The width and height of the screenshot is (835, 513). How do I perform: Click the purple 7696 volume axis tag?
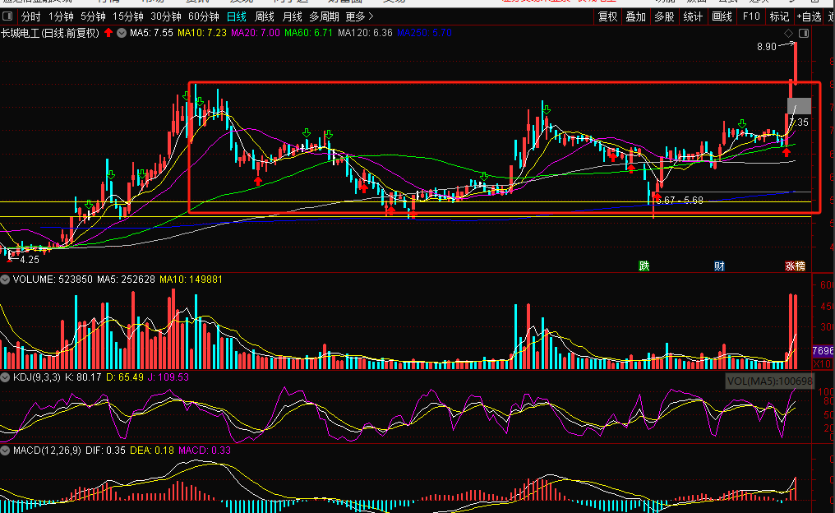click(823, 350)
